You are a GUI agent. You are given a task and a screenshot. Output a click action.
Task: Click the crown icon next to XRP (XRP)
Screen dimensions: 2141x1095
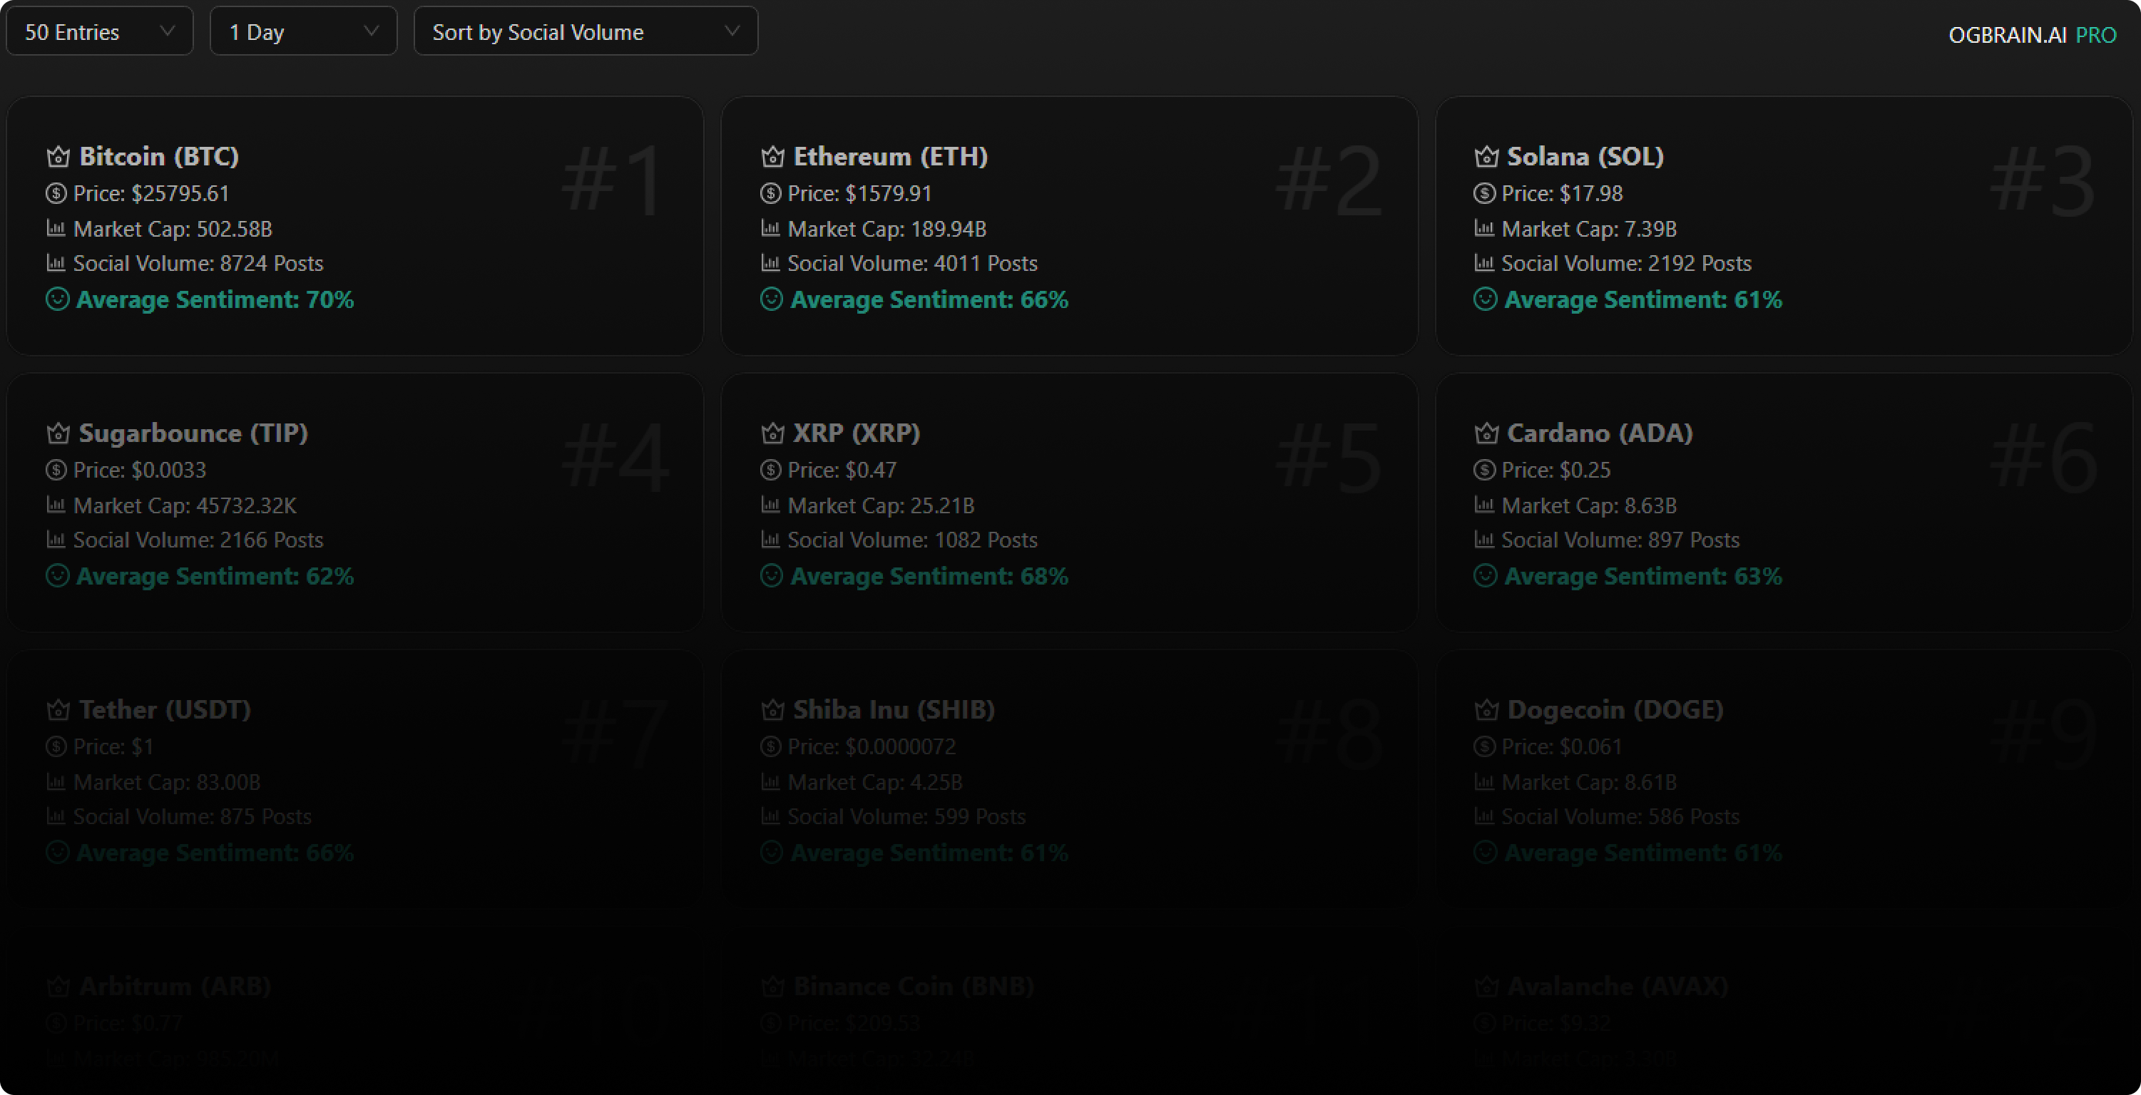[772, 433]
